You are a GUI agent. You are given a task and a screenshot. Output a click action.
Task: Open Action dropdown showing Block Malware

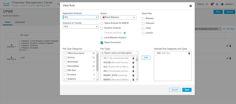(x=119, y=17)
